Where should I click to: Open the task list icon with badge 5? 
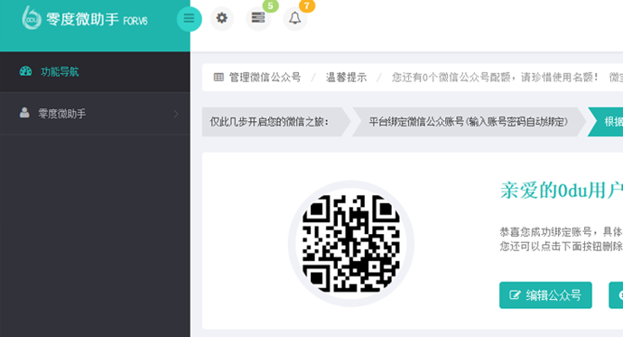(x=258, y=18)
